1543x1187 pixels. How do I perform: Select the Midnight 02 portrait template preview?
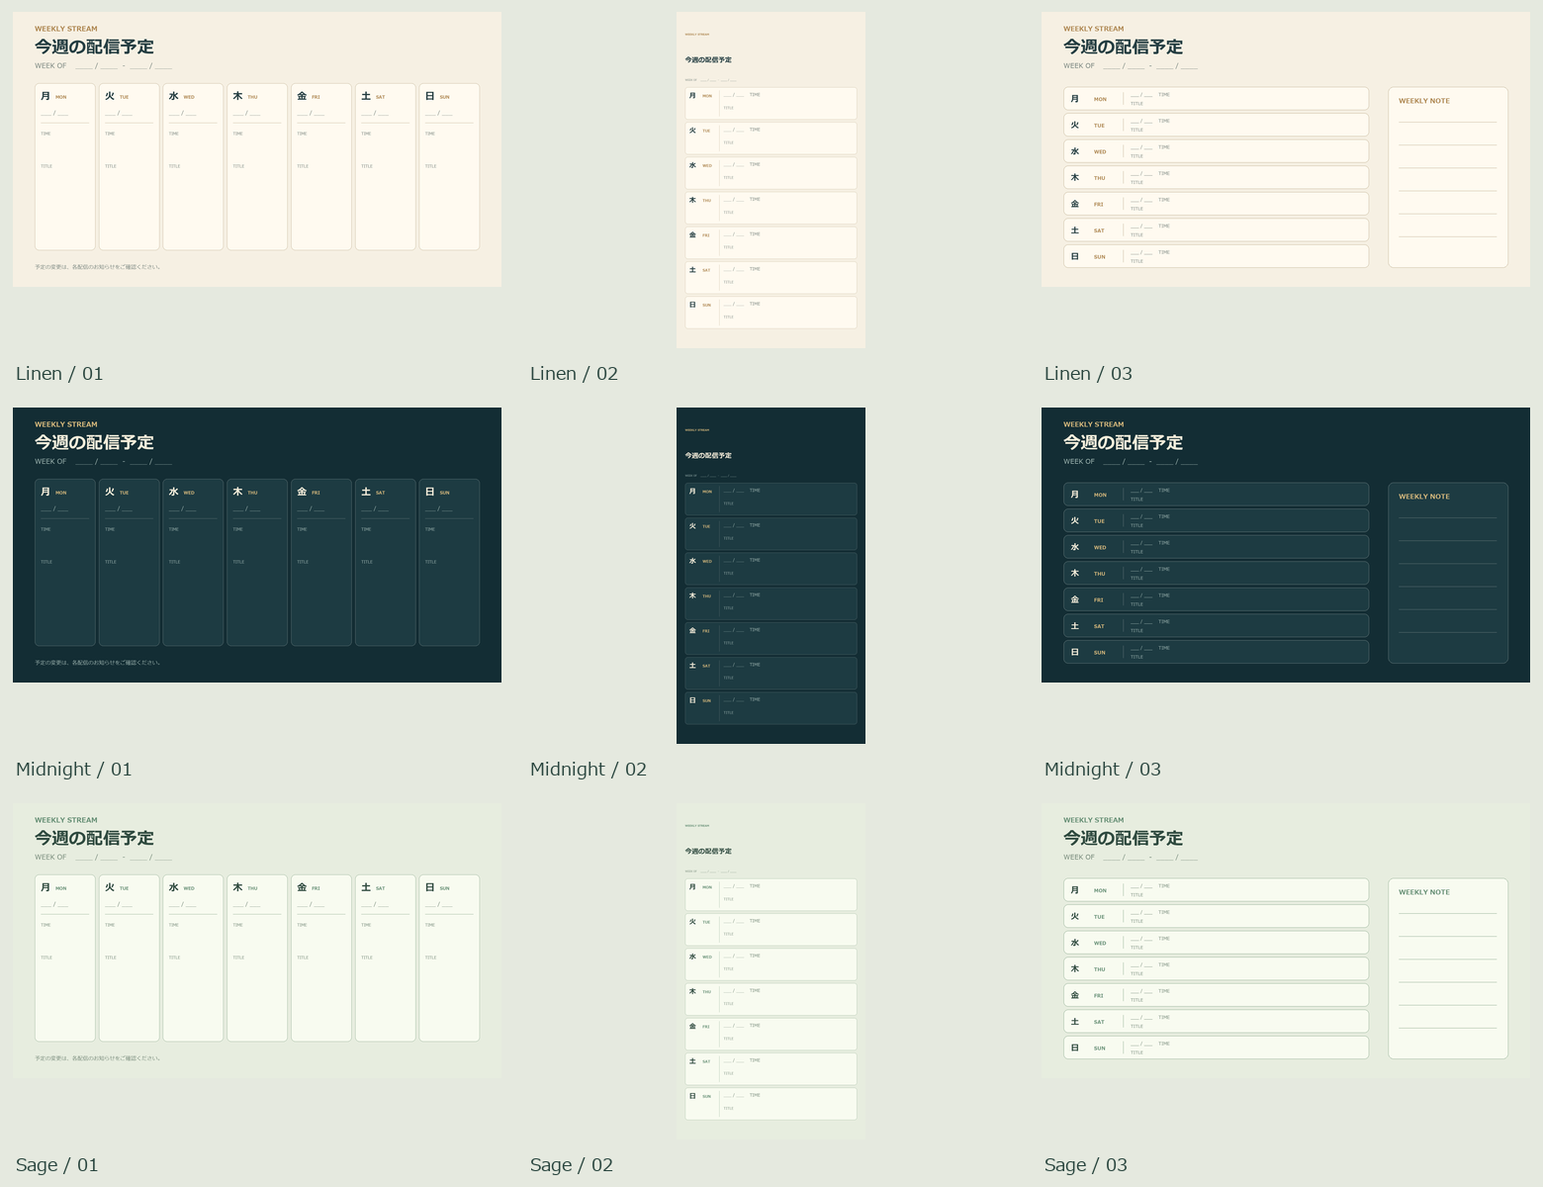[x=771, y=576]
